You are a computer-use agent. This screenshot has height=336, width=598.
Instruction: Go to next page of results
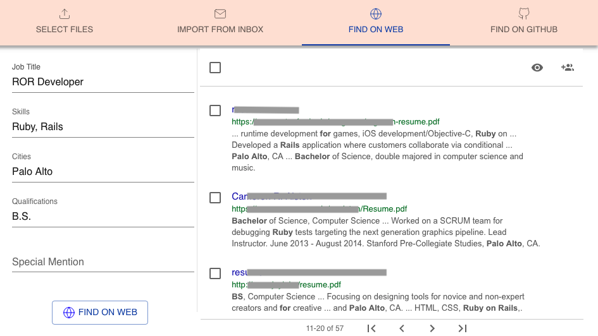pyautogui.click(x=432, y=328)
